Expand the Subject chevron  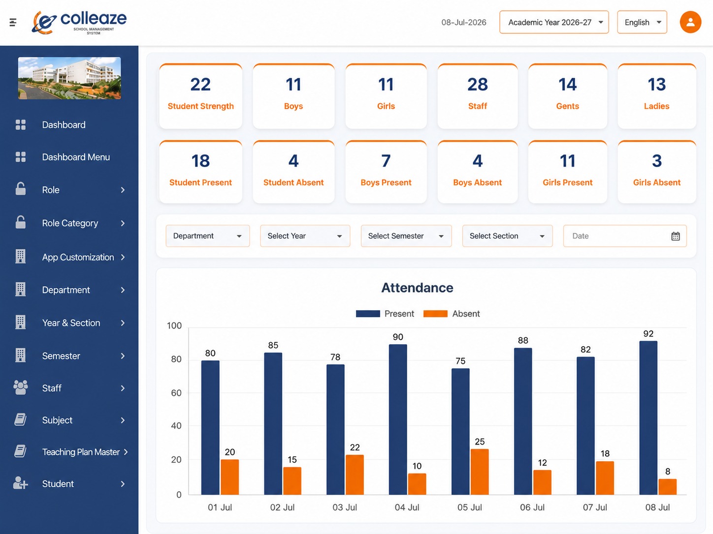[x=123, y=420]
